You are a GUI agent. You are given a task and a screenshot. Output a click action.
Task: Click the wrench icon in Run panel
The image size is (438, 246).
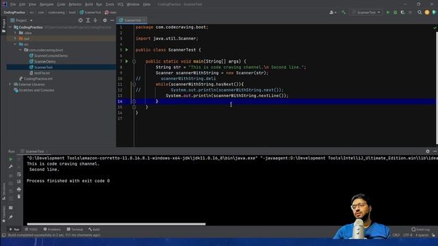point(11,167)
